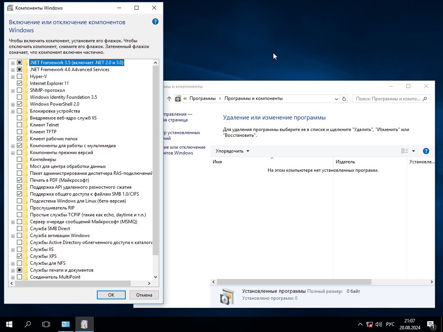This screenshot has height=332, width=443.
Task: Click the Отмена button
Action: tap(144, 295)
